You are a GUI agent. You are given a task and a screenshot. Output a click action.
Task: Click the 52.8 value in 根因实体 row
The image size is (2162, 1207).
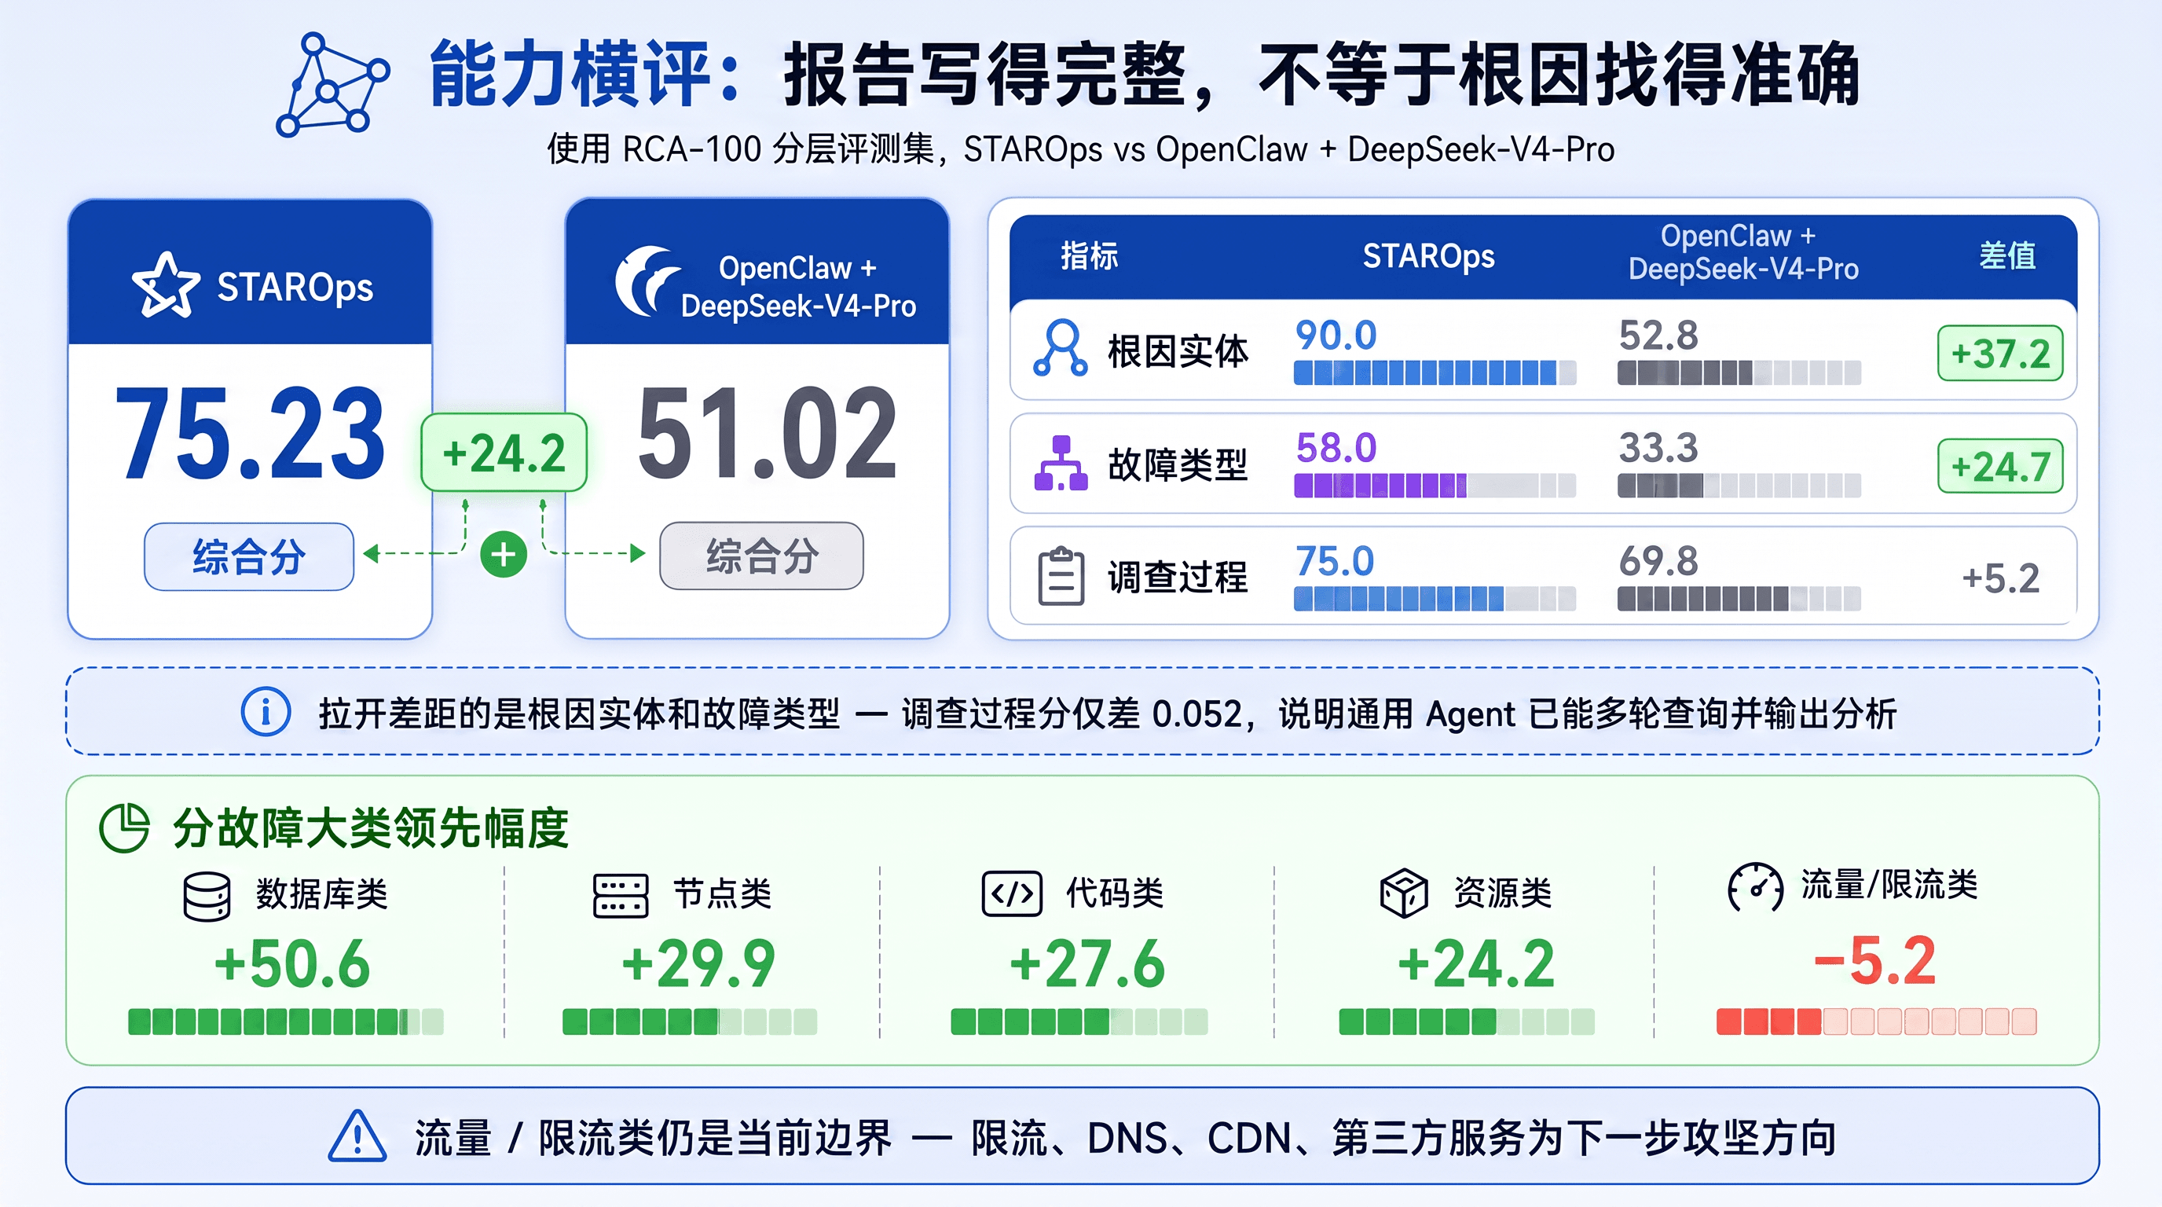1658,335
